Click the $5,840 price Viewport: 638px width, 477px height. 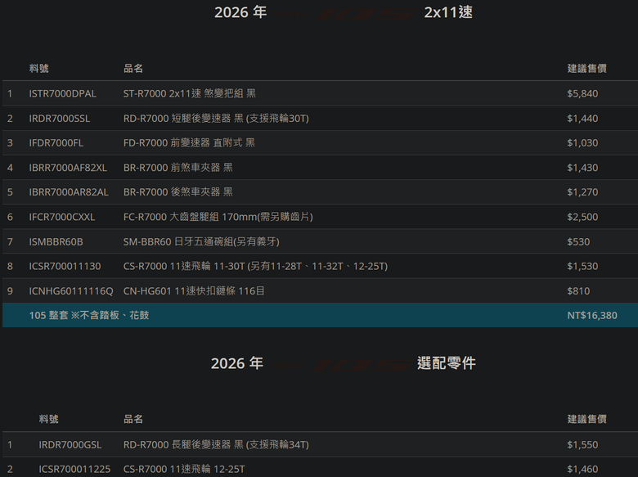(582, 93)
